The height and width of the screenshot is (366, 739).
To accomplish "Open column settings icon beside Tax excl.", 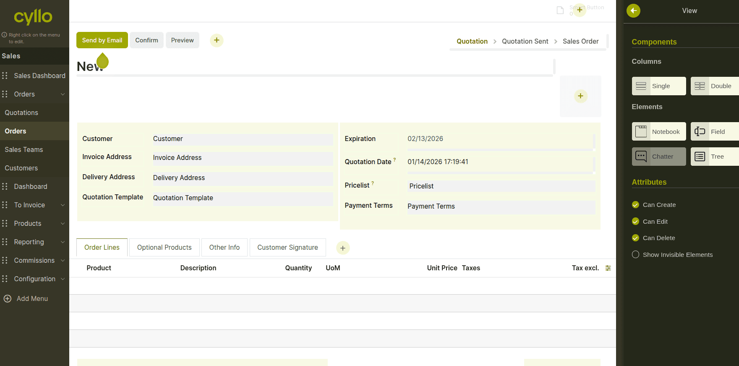I will (x=608, y=268).
